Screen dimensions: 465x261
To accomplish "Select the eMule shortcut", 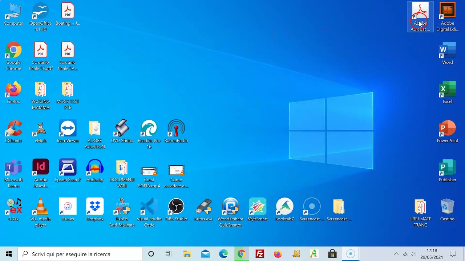I will (40, 132).
